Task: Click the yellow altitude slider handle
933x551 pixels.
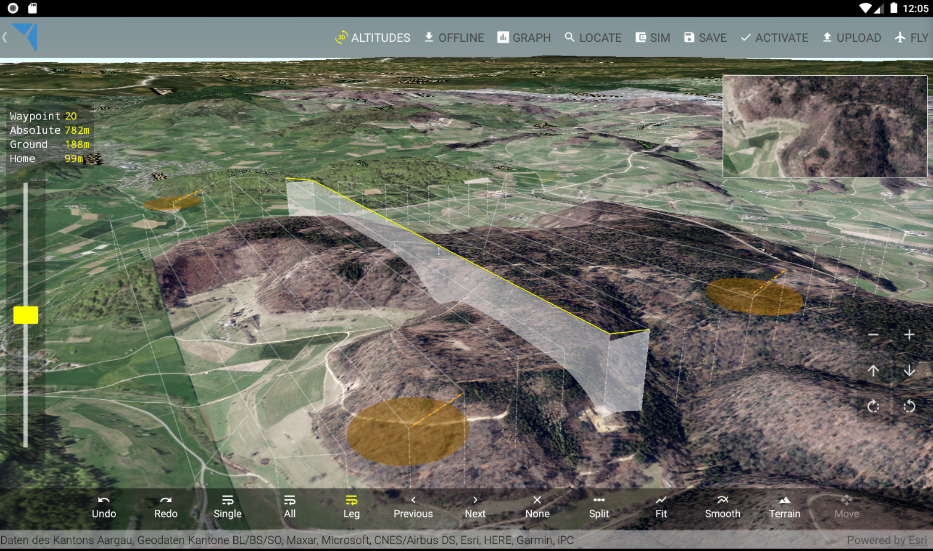Action: pos(26,315)
